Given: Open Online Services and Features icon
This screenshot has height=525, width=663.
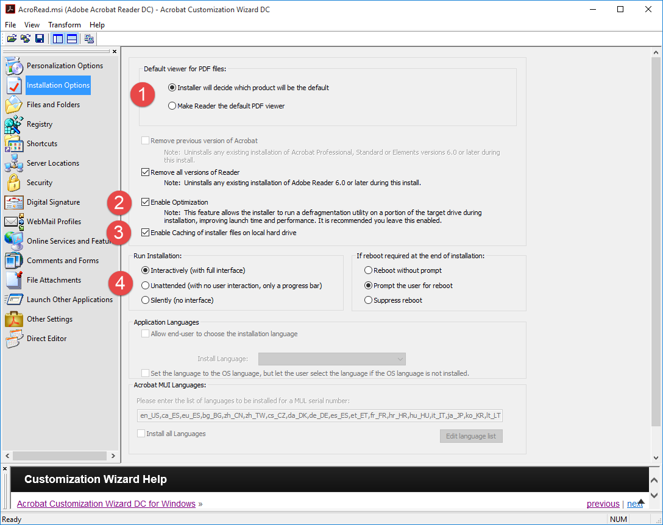Looking at the screenshot, I should pyautogui.click(x=14, y=241).
